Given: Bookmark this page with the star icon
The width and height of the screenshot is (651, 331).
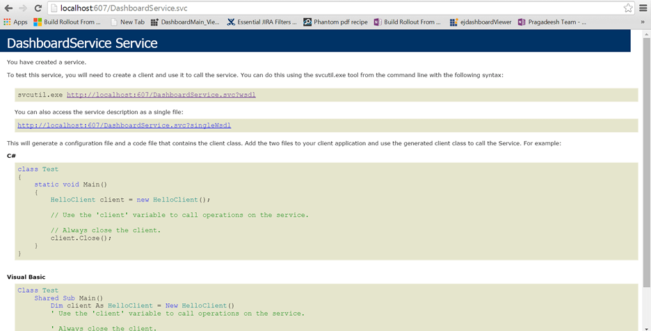Looking at the screenshot, I should click(x=628, y=8).
